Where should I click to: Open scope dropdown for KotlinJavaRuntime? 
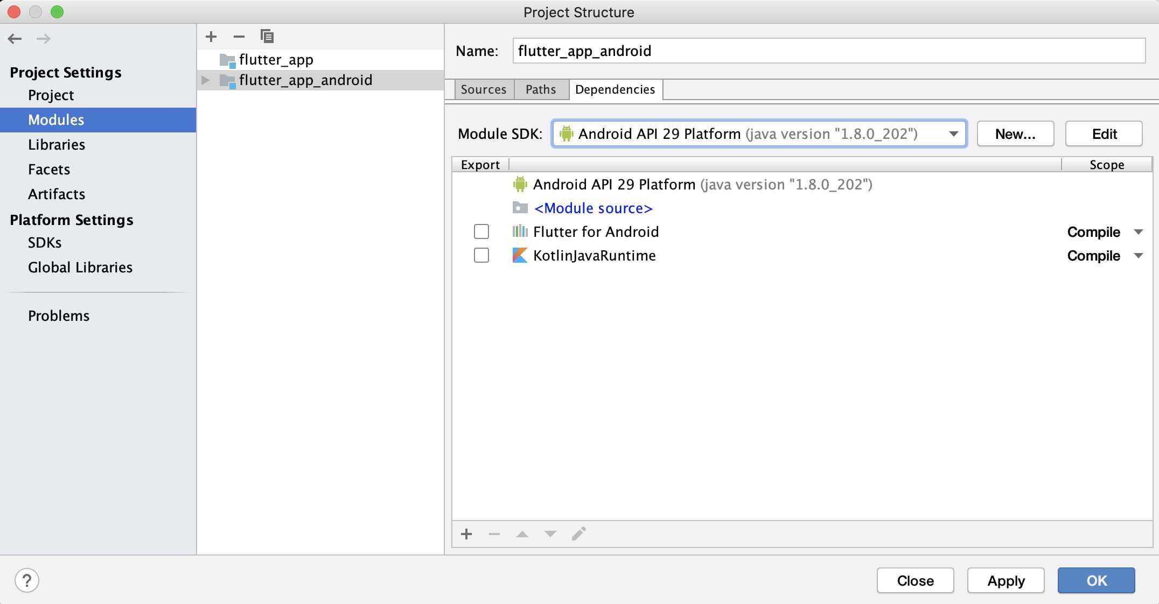(1138, 256)
